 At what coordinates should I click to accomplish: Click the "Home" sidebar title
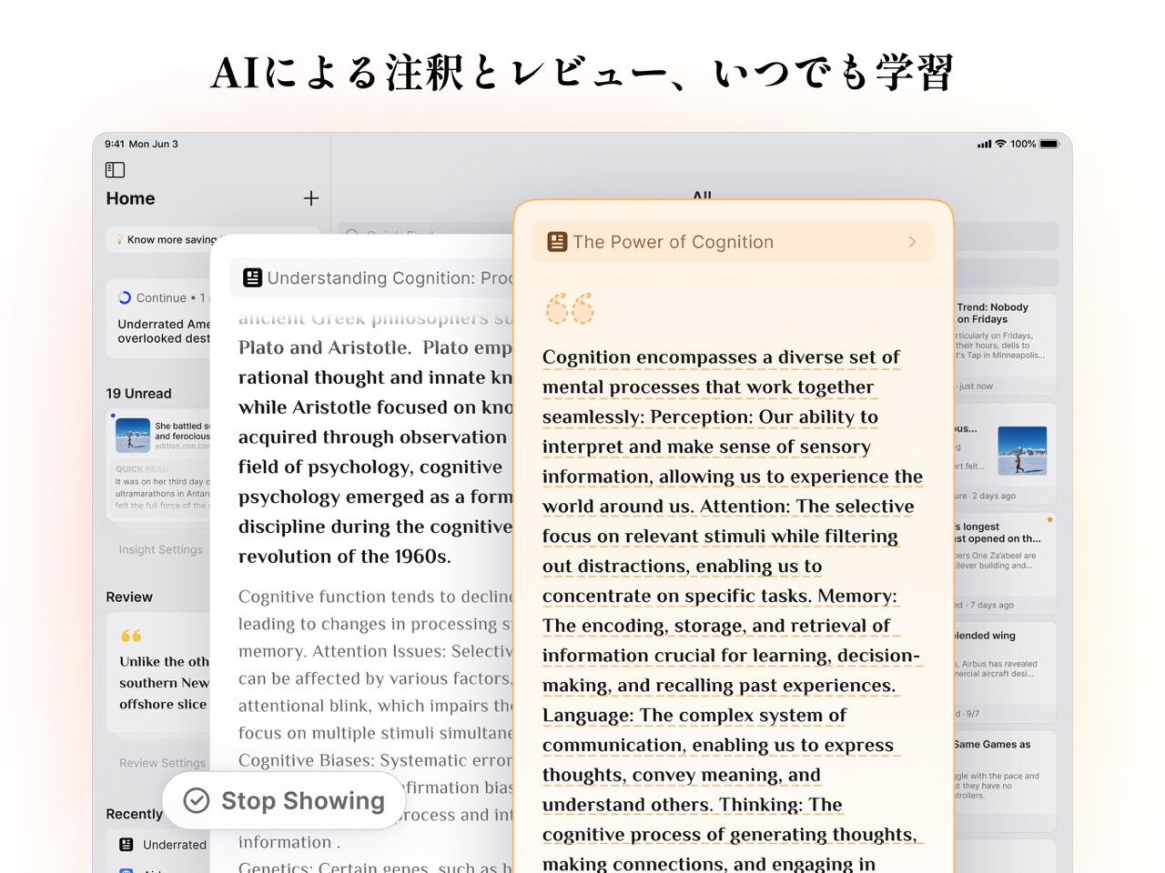coord(130,198)
